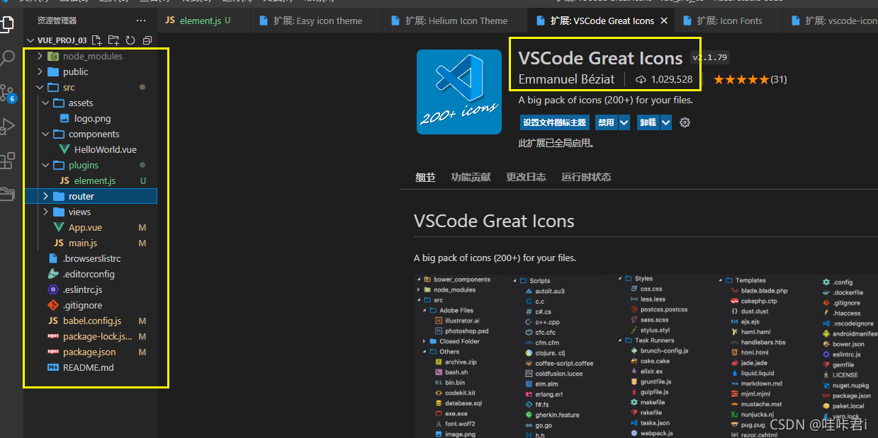Open the Explorer panel more actions menu
Screen dimensions: 878x438
141,21
